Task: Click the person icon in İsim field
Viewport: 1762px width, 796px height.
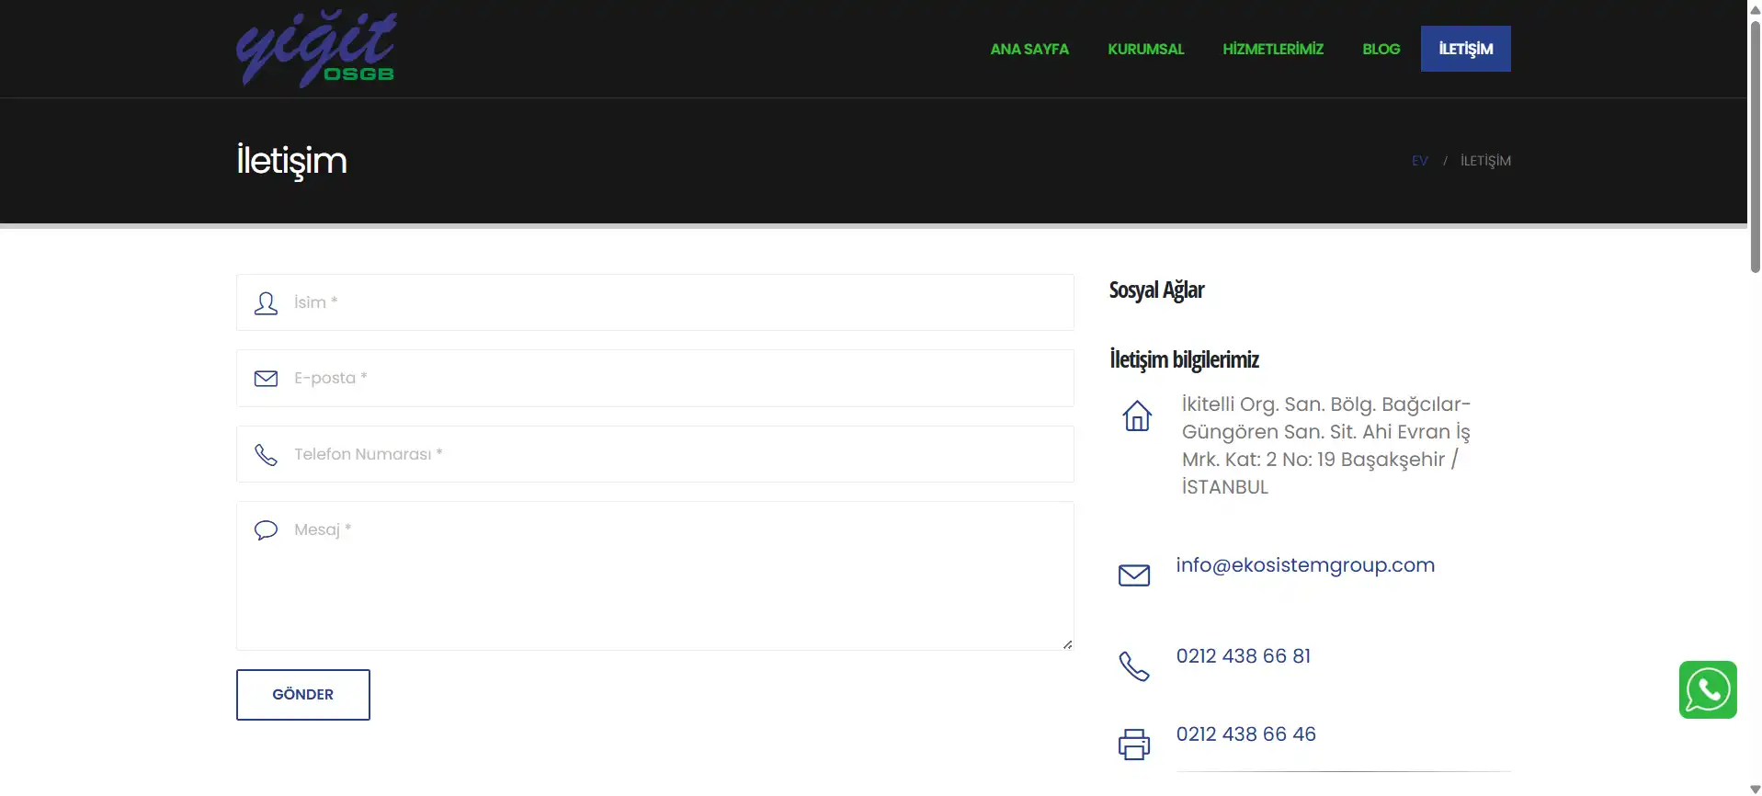Action: tap(266, 303)
